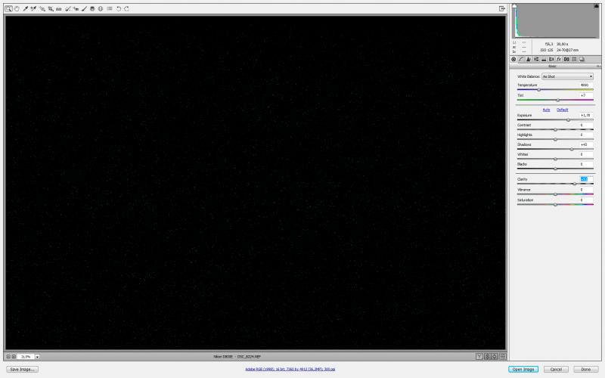Click the Cancel button
Screen dimensions: 605x378
(x=556, y=370)
